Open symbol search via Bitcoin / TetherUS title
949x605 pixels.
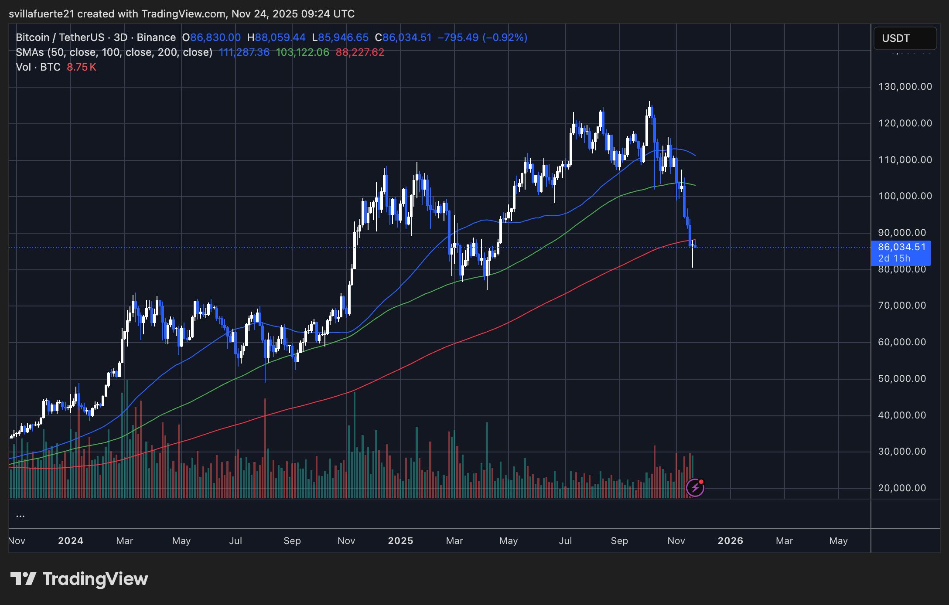61,37
